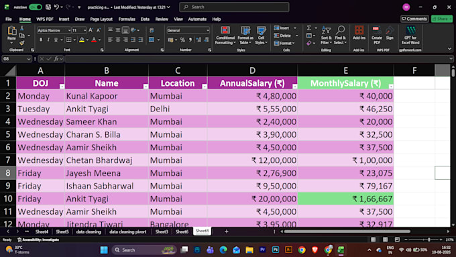Open the Borders grid icon
The image size is (456, 257).
pos(68,40)
